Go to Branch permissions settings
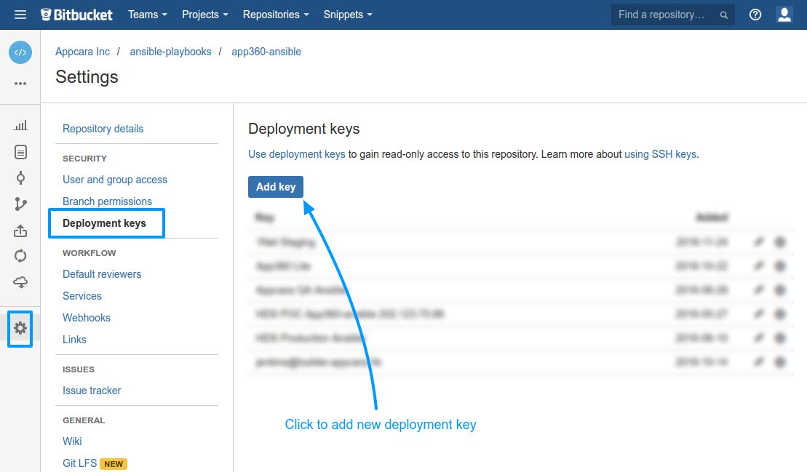 [x=107, y=201]
